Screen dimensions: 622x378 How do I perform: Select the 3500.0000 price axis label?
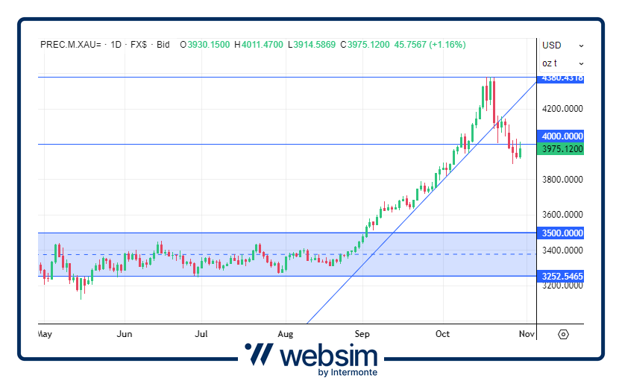point(563,233)
